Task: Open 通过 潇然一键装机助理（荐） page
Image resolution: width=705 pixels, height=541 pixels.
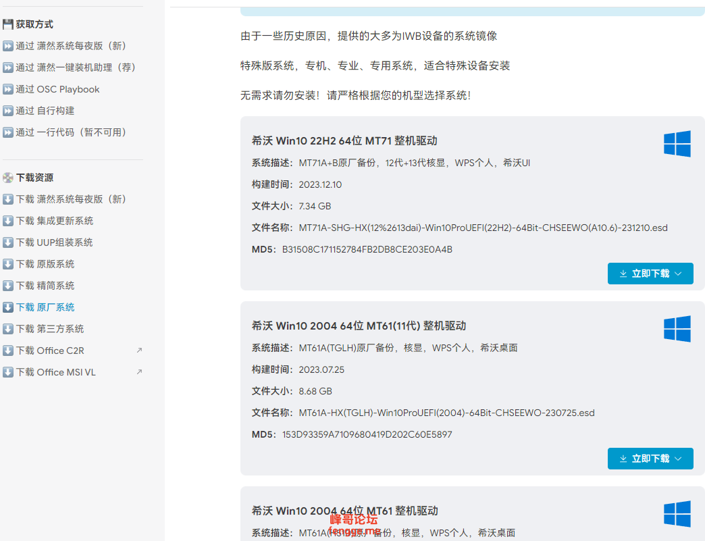Action: point(76,68)
